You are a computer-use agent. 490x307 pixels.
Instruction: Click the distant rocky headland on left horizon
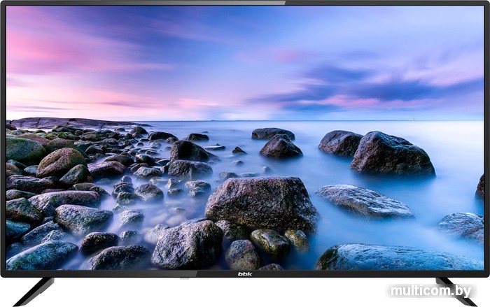point(72,123)
